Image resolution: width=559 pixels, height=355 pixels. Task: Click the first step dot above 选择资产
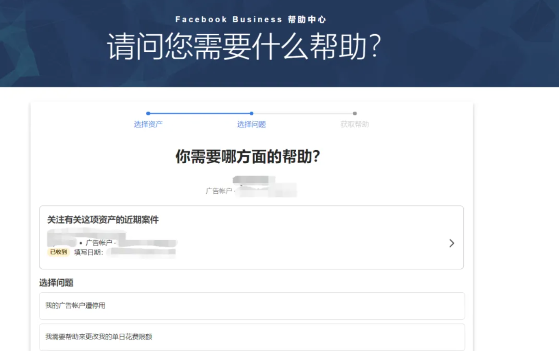click(148, 114)
